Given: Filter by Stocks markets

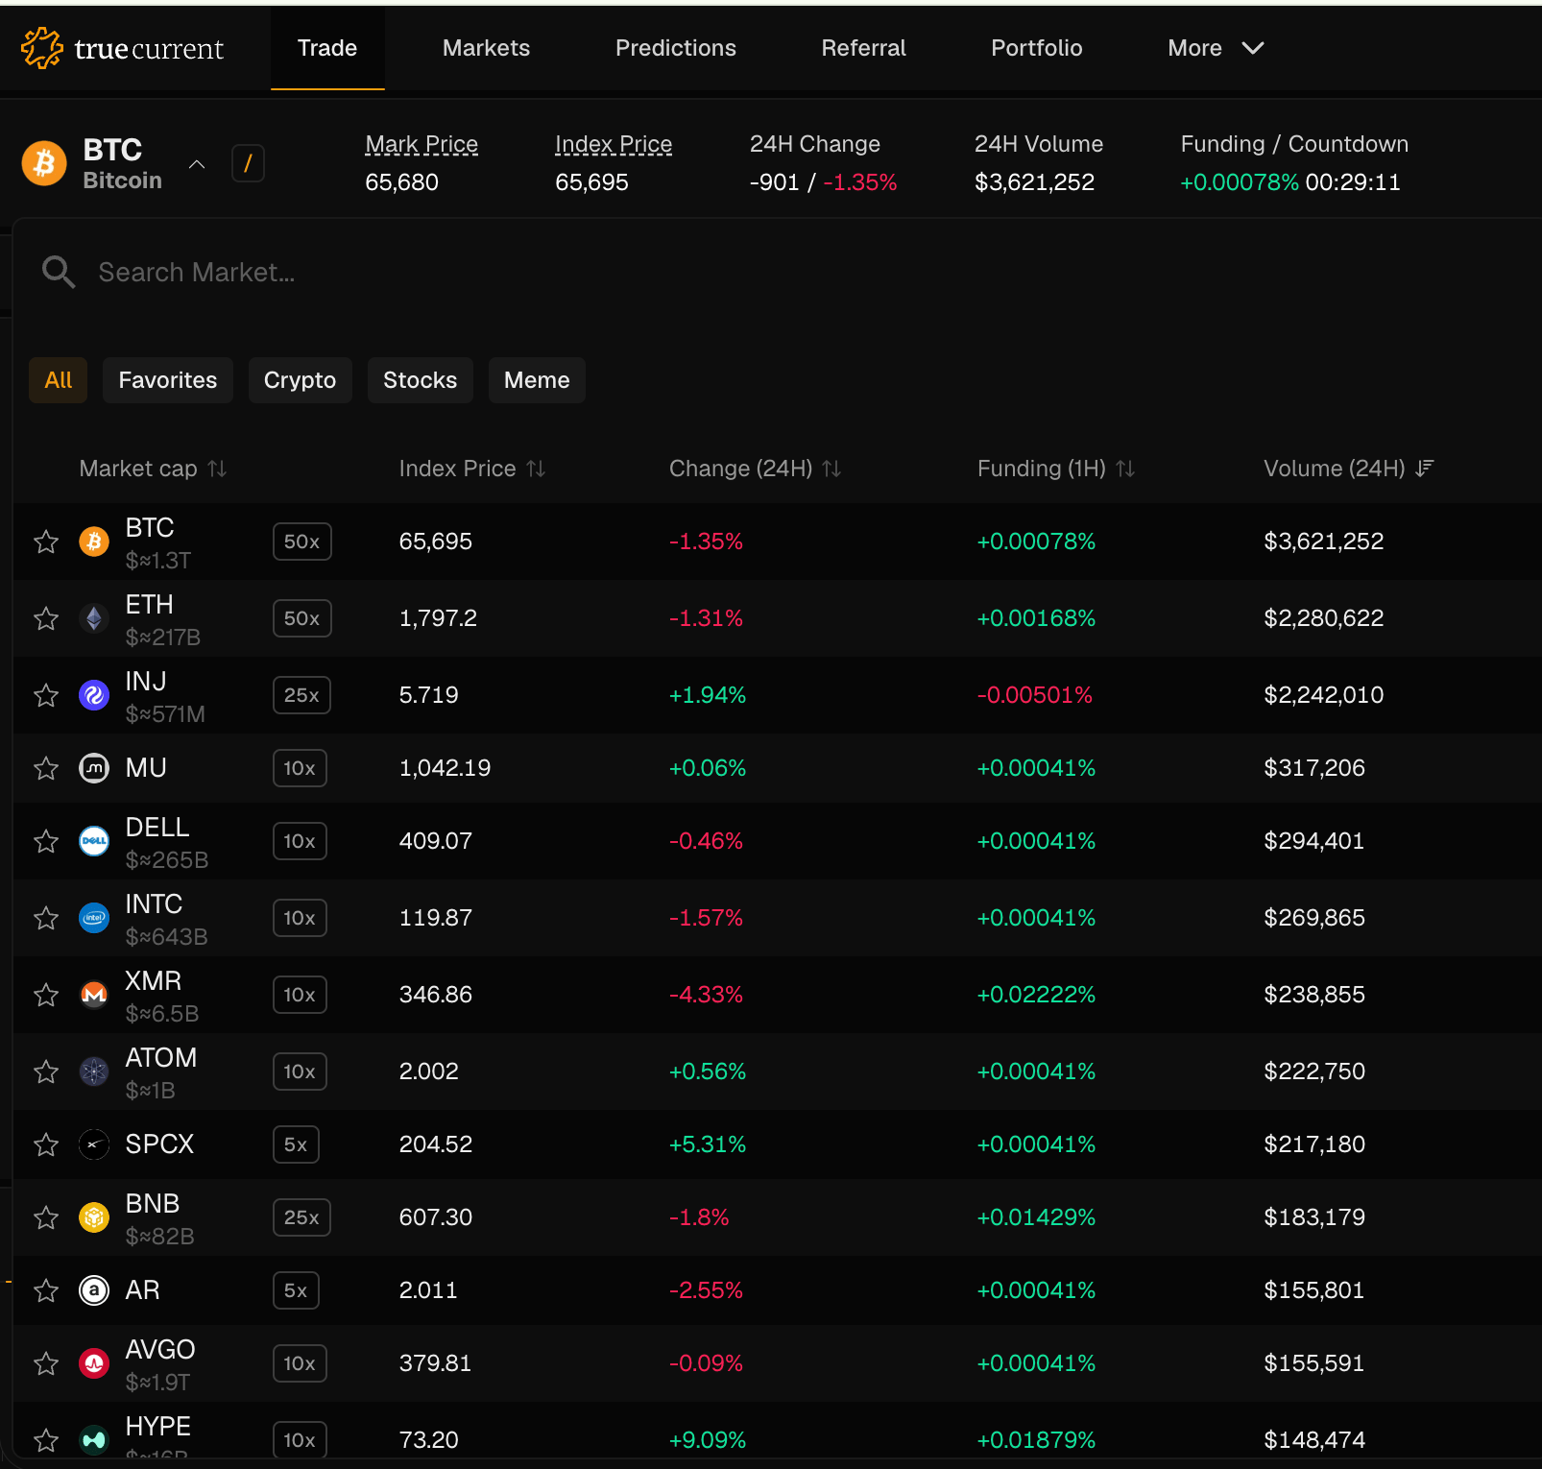Looking at the screenshot, I should click(421, 380).
